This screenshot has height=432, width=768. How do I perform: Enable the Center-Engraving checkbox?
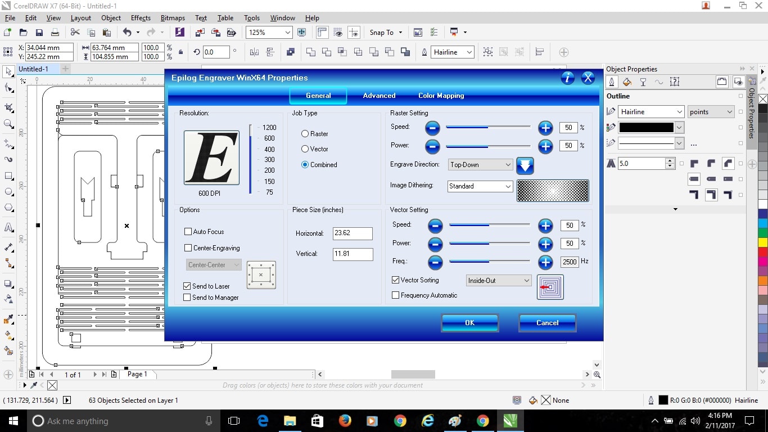pos(188,248)
